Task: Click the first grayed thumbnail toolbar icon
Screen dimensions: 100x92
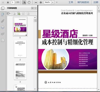Action: [x=14, y=13]
